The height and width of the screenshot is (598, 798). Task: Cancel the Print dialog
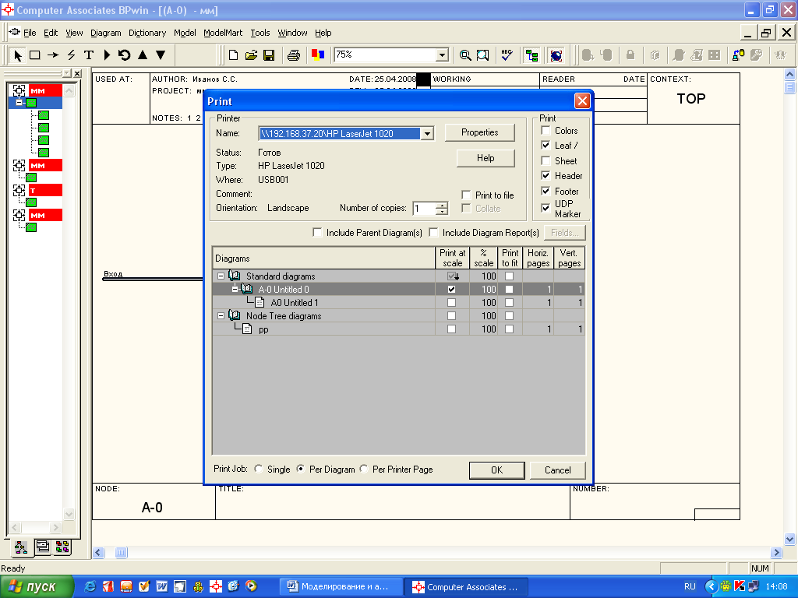[558, 470]
